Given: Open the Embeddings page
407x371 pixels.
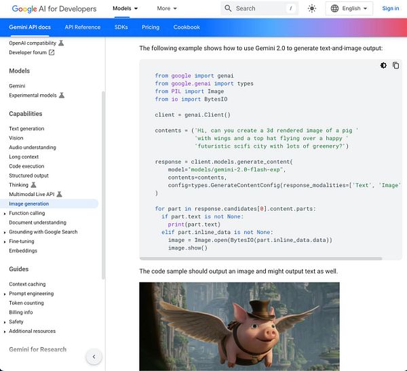Looking at the screenshot, I should [23, 250].
